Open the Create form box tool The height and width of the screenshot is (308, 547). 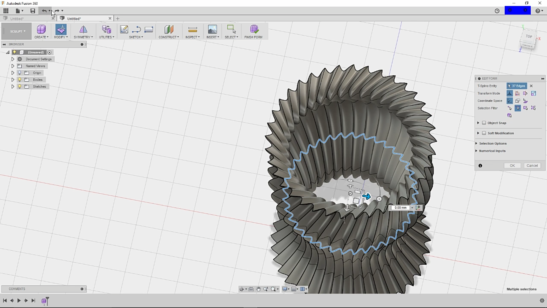coord(41,29)
